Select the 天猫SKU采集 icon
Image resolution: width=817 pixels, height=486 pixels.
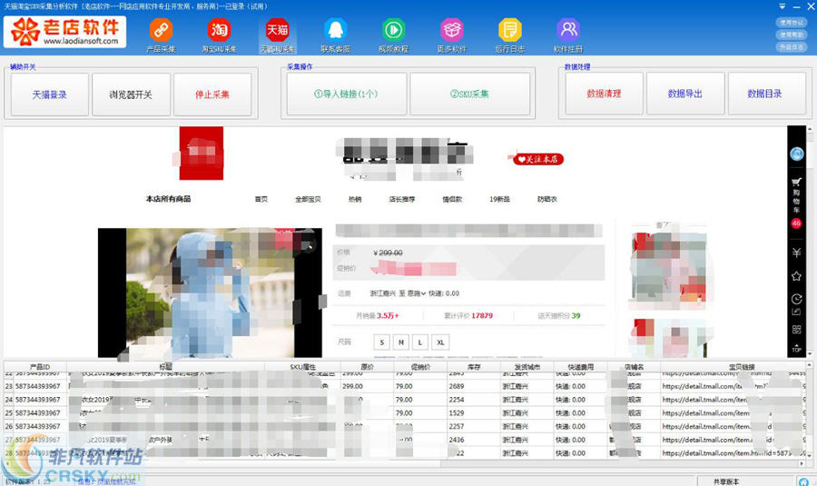click(x=277, y=30)
